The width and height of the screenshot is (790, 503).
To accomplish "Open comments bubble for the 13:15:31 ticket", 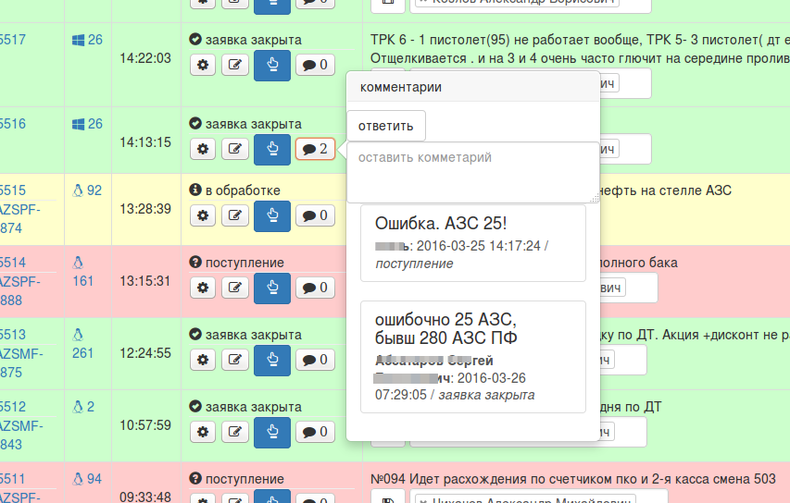I will pyautogui.click(x=316, y=288).
